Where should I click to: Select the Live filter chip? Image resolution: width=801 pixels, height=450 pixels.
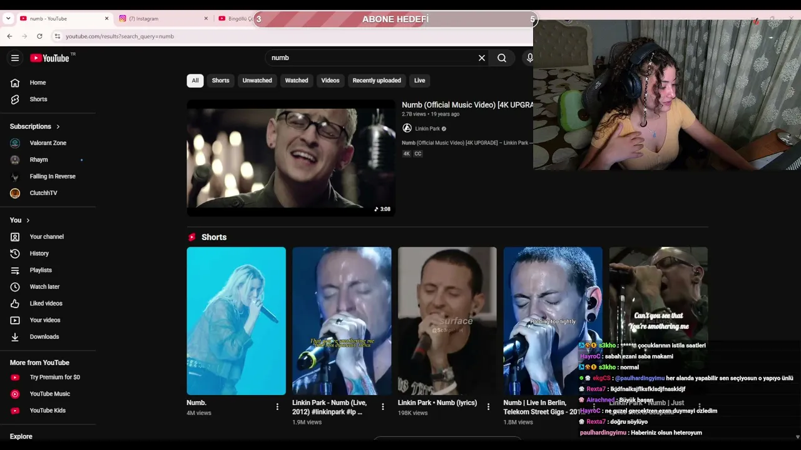click(419, 81)
